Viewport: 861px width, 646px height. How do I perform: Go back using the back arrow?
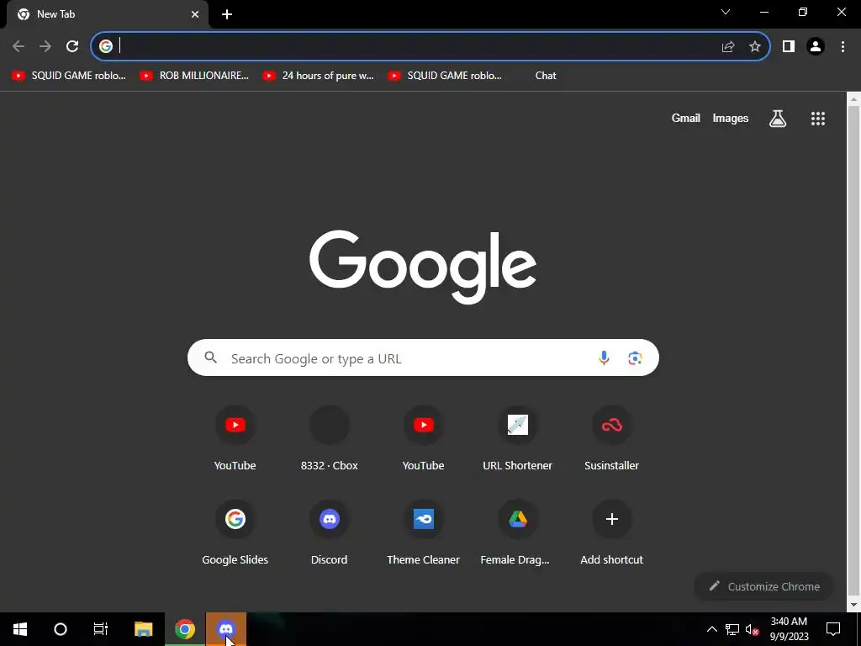pyautogui.click(x=18, y=46)
